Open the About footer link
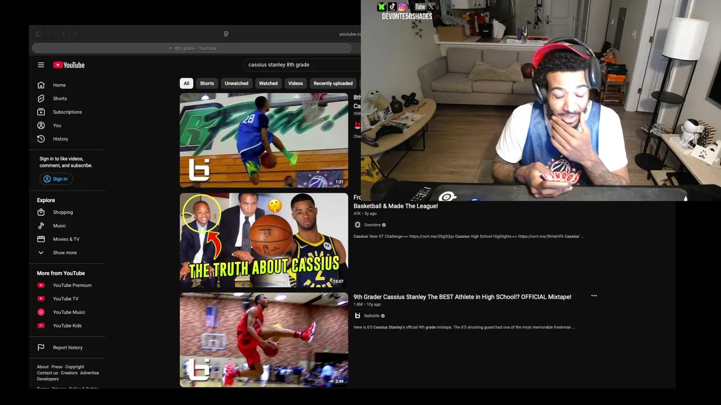 coord(43,367)
